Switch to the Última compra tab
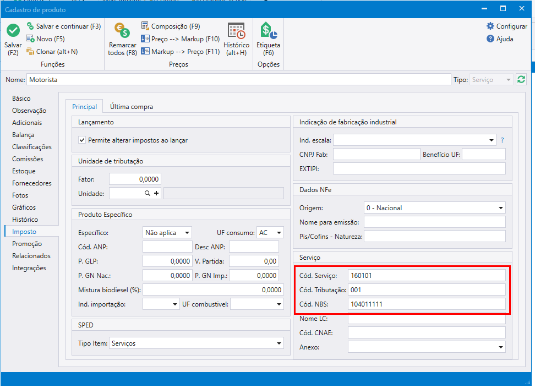Screen dimensions: 535x388 [132, 107]
